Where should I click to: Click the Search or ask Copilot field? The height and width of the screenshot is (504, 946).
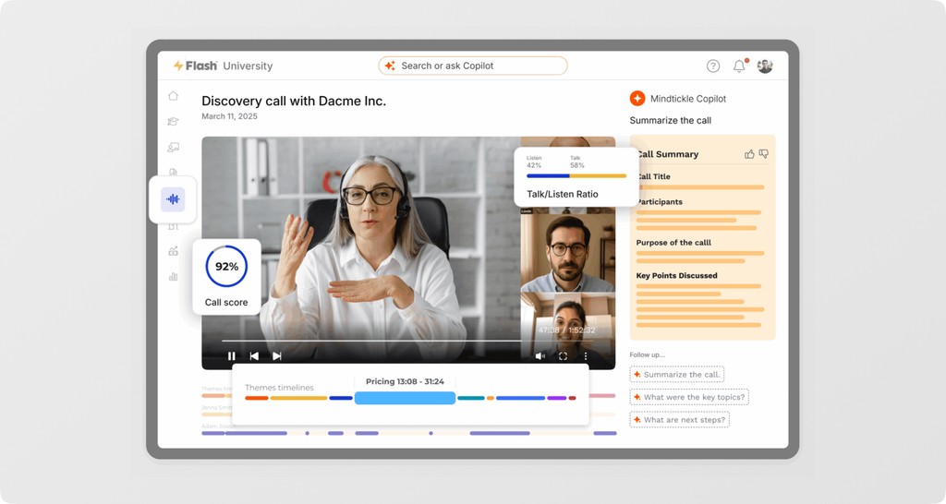pyautogui.click(x=473, y=66)
